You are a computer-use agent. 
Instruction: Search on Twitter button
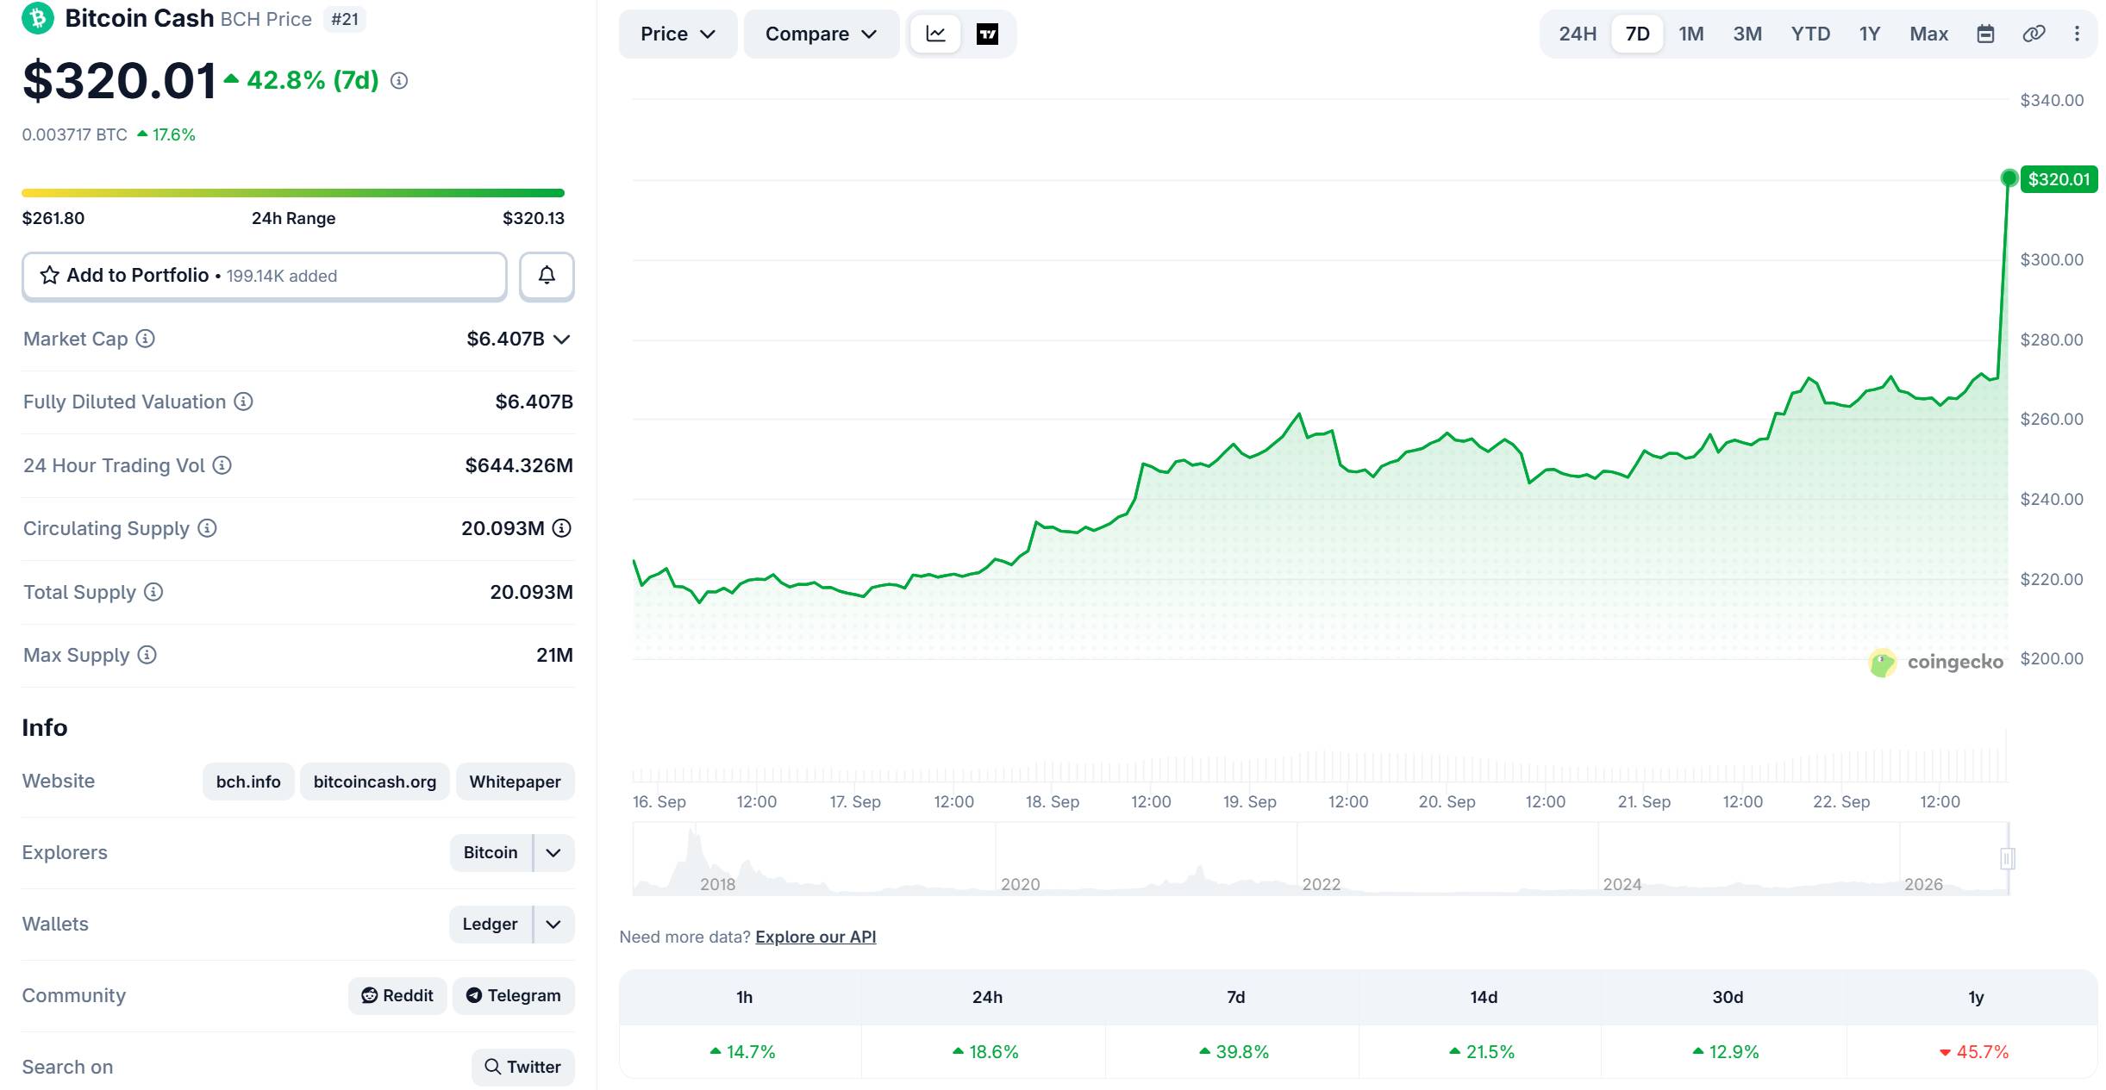click(x=523, y=1067)
